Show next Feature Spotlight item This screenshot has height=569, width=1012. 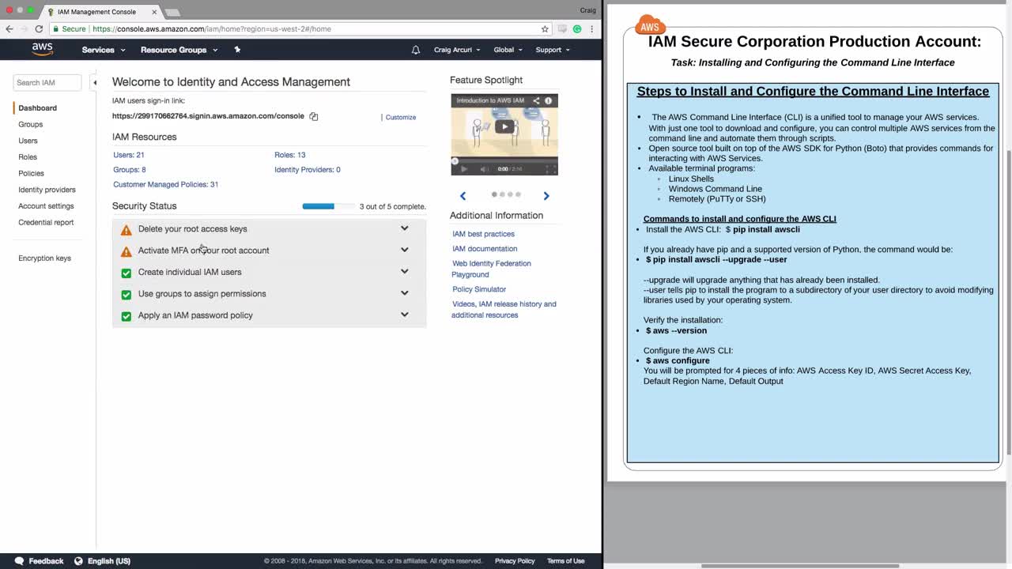546,195
